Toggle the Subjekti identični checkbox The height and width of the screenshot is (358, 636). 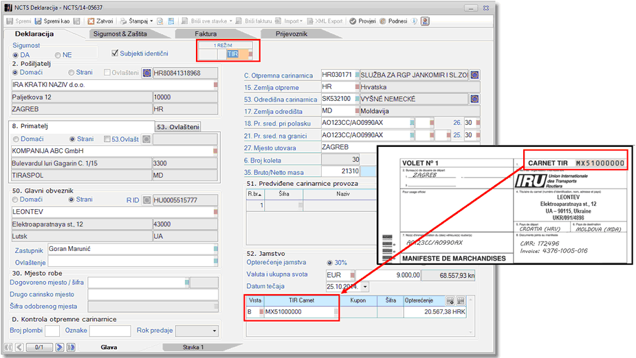pos(115,53)
